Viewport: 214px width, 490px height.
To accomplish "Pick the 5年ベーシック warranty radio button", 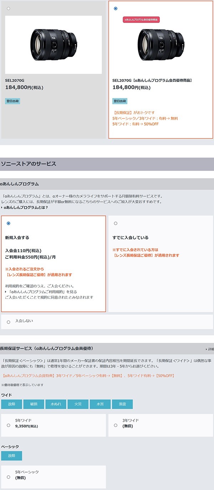I will point(9,477).
